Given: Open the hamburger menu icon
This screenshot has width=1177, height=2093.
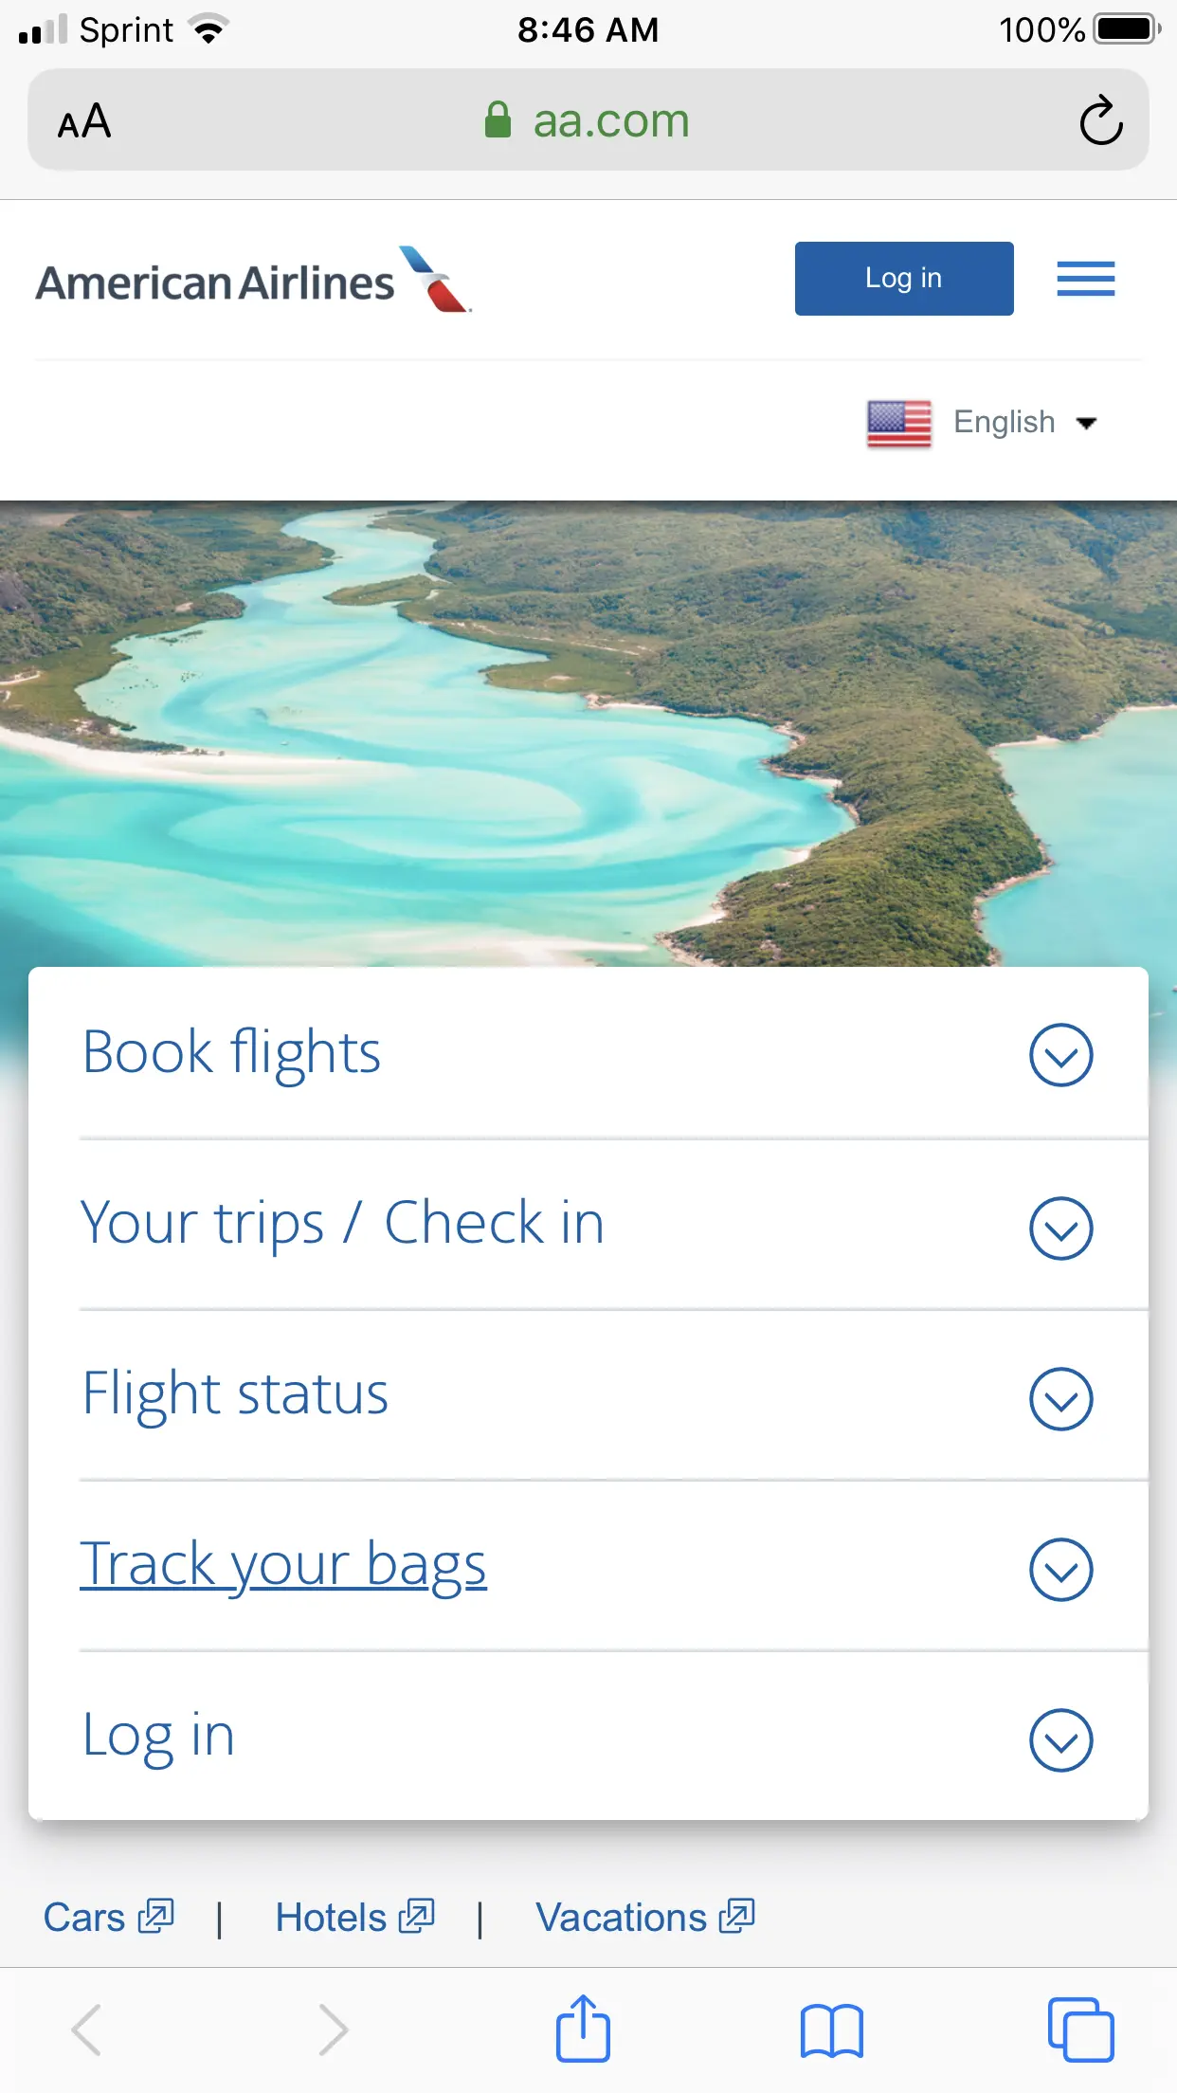Looking at the screenshot, I should [x=1085, y=279].
